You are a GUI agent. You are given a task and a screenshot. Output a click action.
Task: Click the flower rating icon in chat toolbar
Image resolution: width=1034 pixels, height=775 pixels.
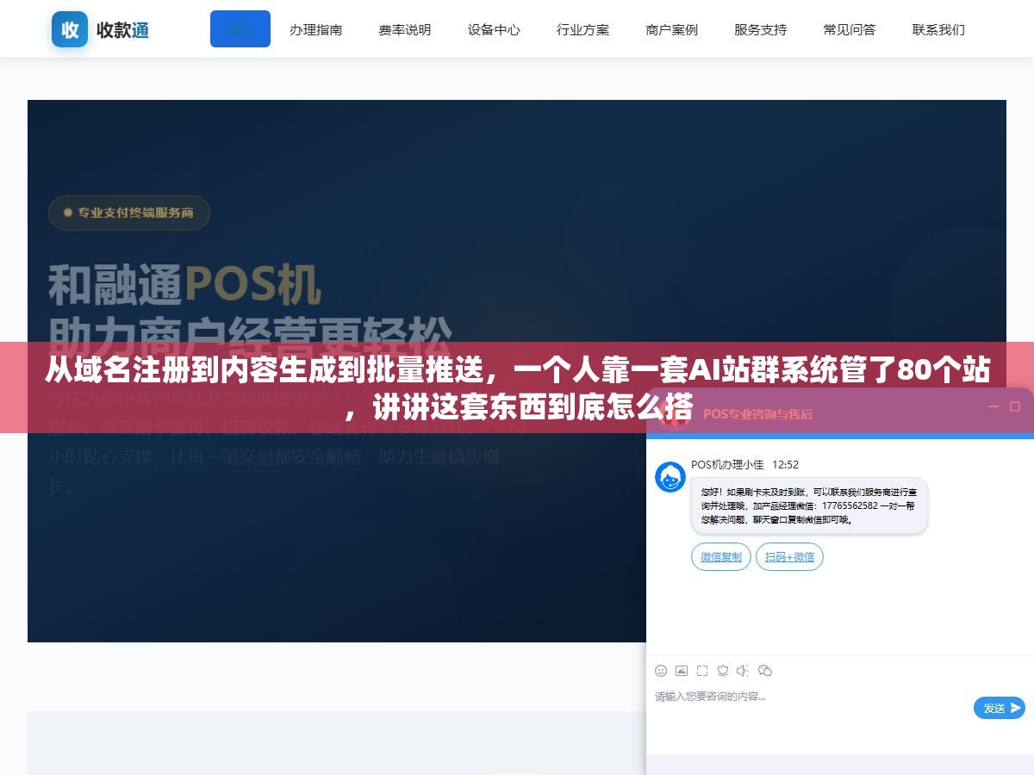tap(723, 671)
